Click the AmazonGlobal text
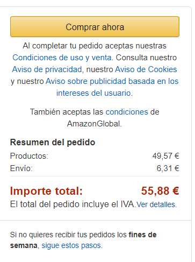The image size is (195, 262). [x=94, y=124]
